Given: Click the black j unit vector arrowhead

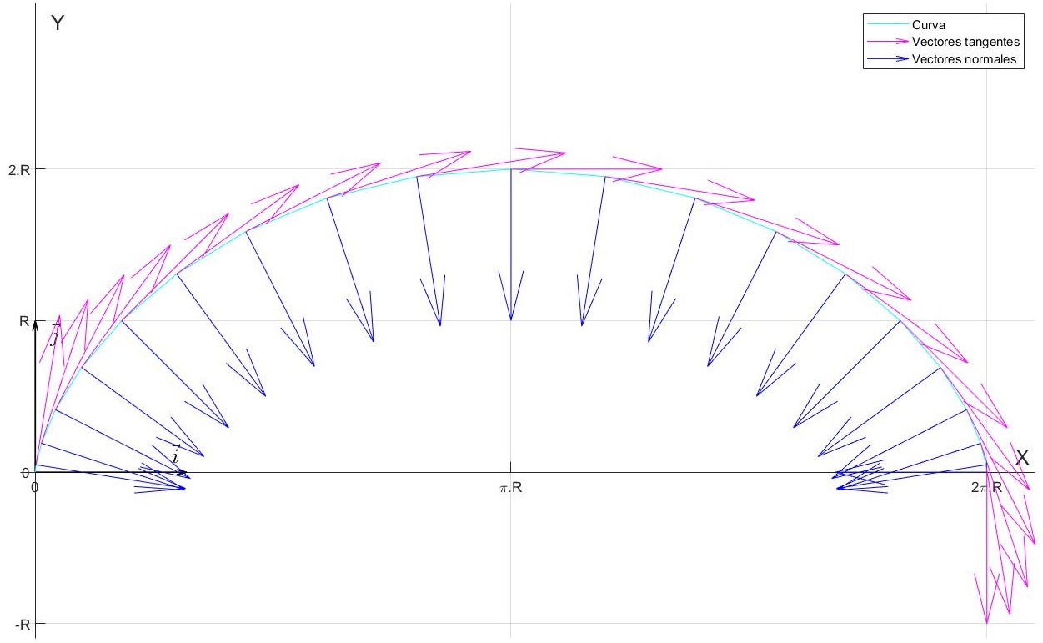Looking at the screenshot, I should point(35,324).
